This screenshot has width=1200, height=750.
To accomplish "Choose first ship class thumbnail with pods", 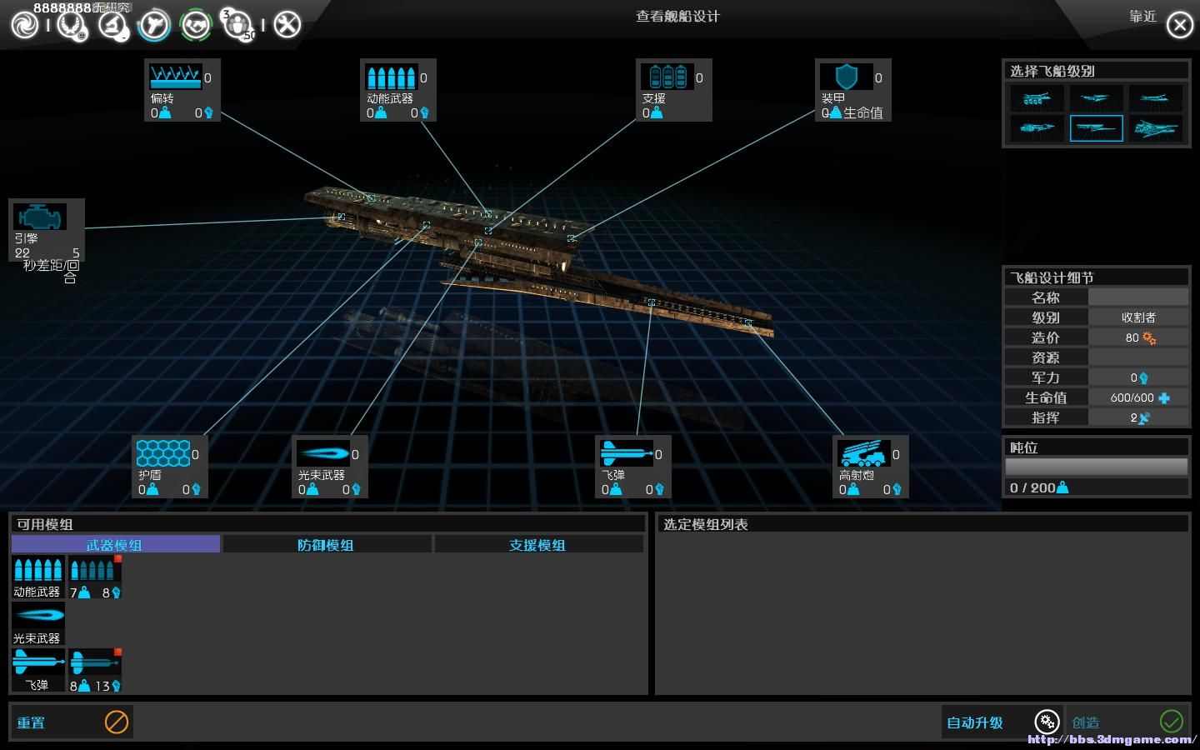I will pyautogui.click(x=1037, y=98).
